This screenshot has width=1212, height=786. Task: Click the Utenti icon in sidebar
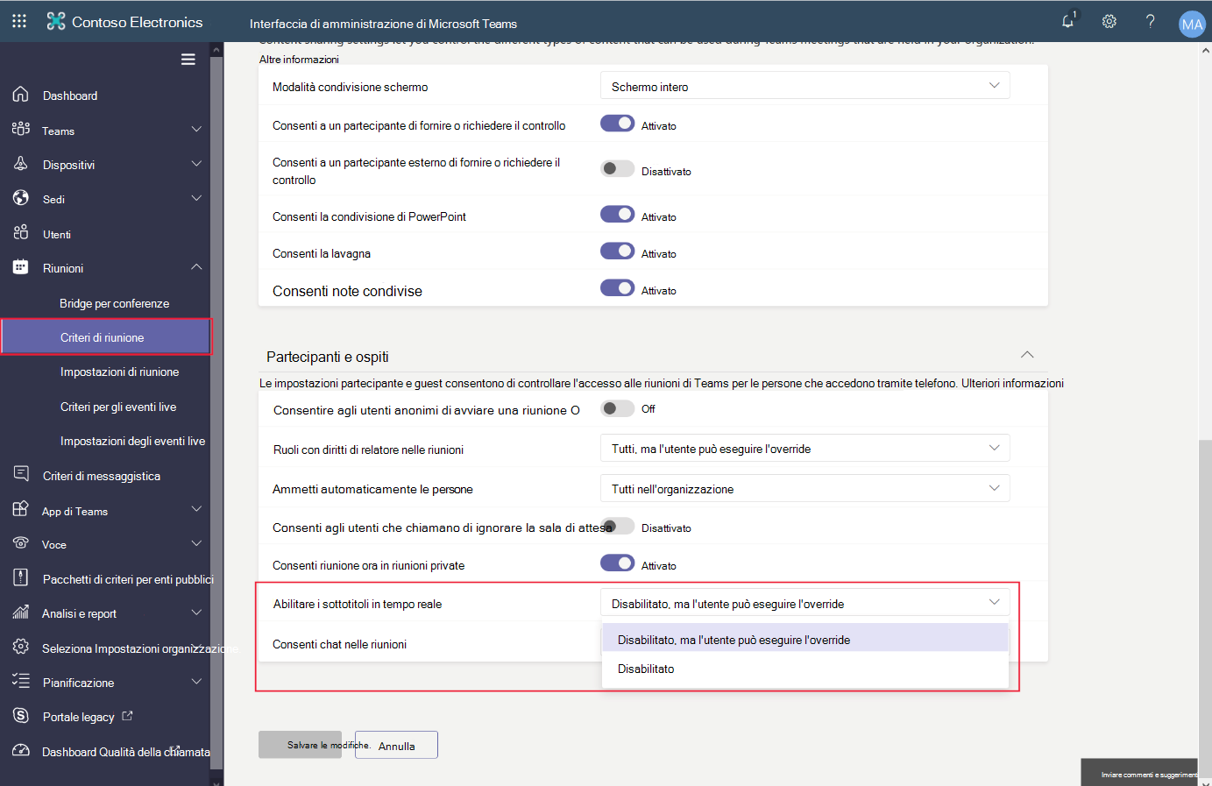pyautogui.click(x=21, y=233)
